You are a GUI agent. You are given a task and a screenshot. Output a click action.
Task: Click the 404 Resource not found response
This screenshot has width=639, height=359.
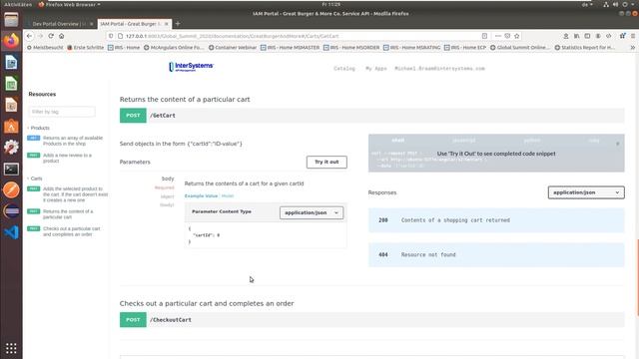(496, 255)
